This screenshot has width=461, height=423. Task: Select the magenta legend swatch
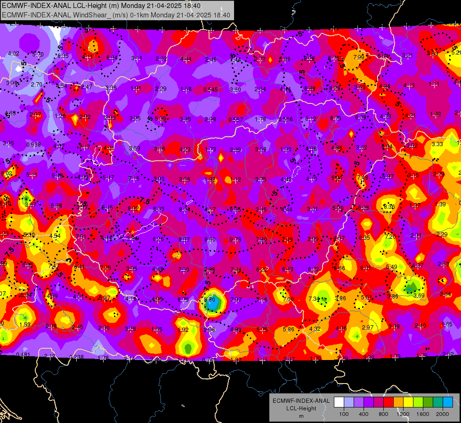(379, 402)
